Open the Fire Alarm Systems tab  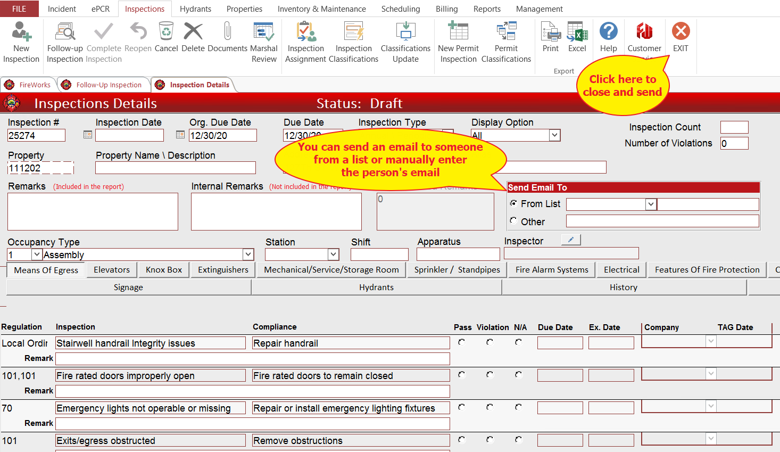(x=552, y=270)
